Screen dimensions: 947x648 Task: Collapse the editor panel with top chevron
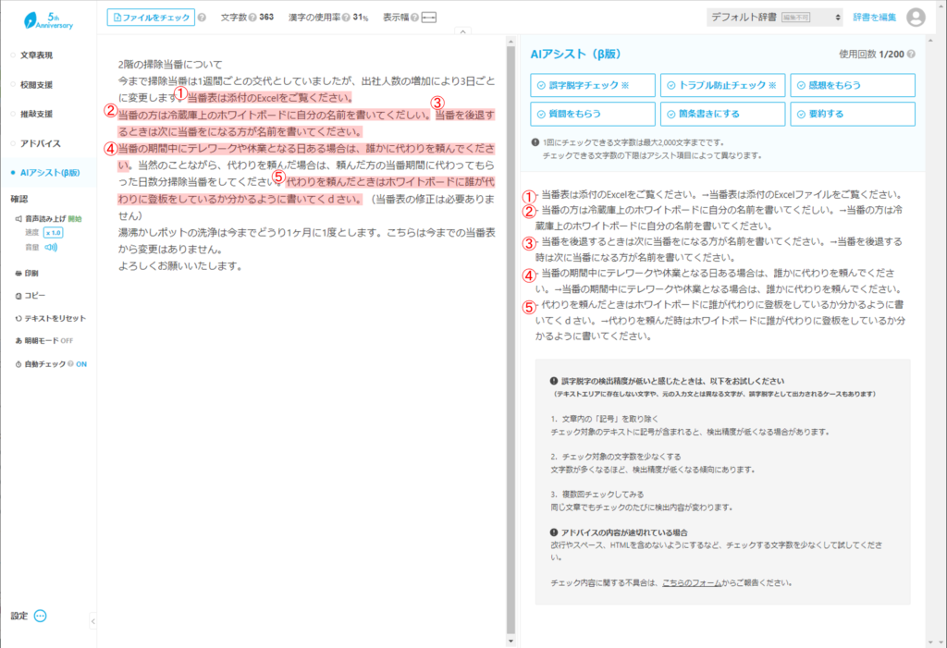coord(462,31)
